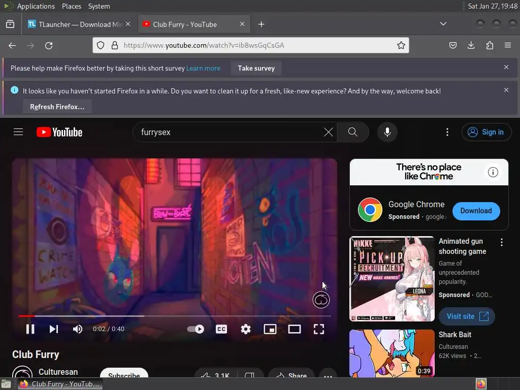Open YouTube settings three-dot menu
Image resolution: width=520 pixels, height=390 pixels.
(447, 132)
